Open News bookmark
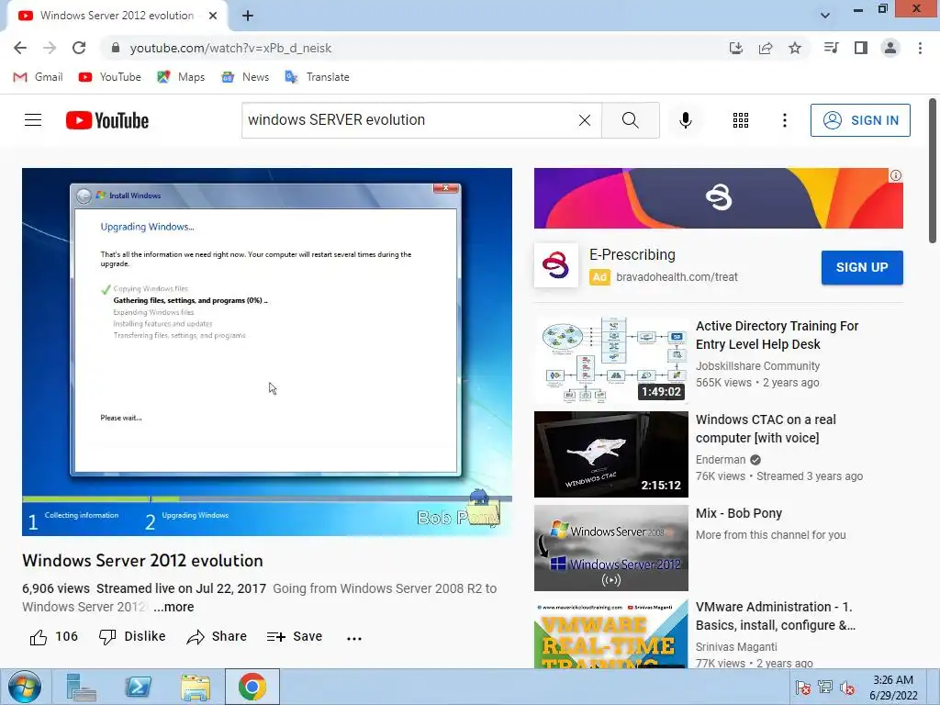The width and height of the screenshot is (940, 705). (x=245, y=77)
